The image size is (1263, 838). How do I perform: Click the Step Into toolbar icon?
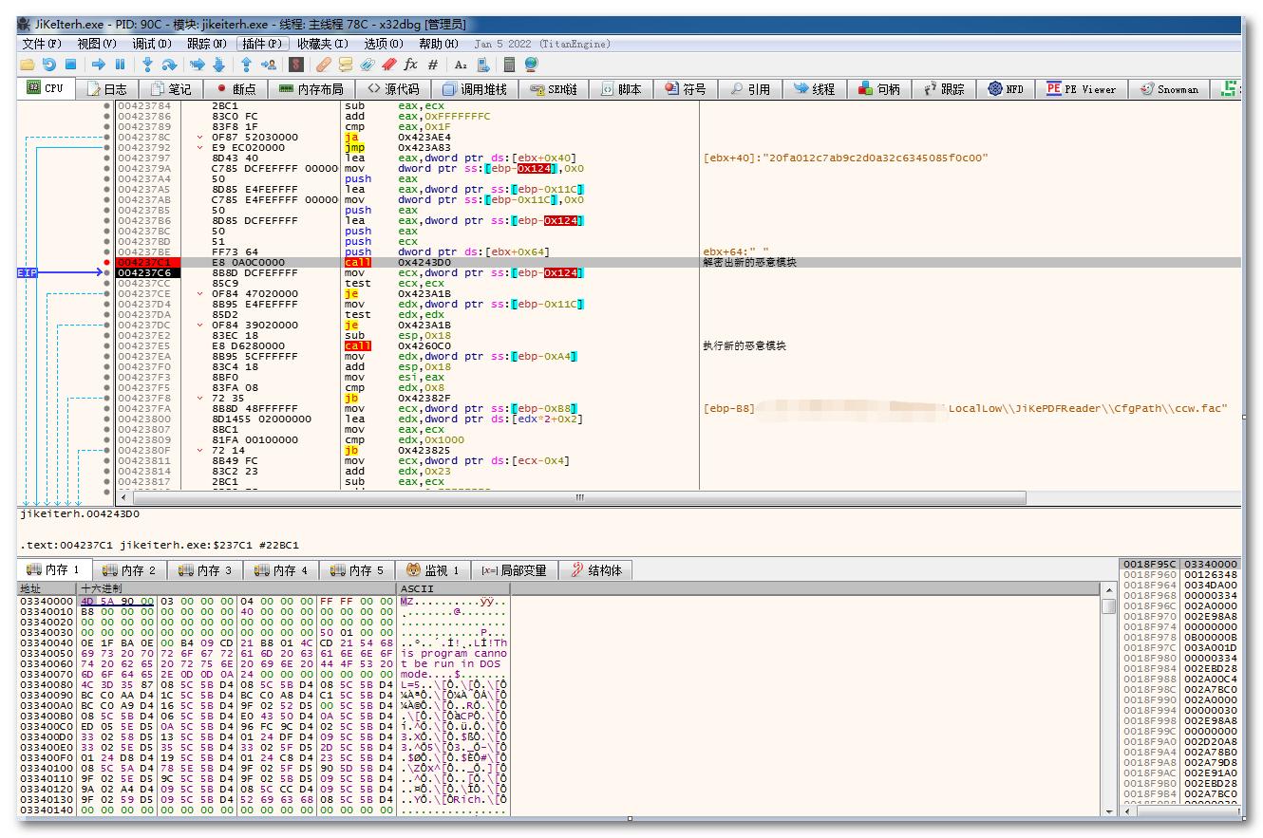147,65
